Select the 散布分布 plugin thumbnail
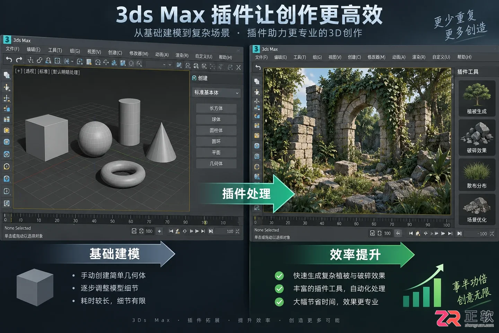 pos(477,174)
